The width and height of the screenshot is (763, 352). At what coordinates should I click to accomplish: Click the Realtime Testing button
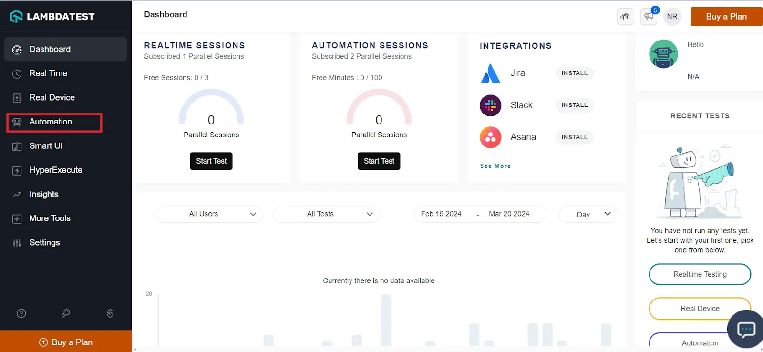pyautogui.click(x=700, y=274)
